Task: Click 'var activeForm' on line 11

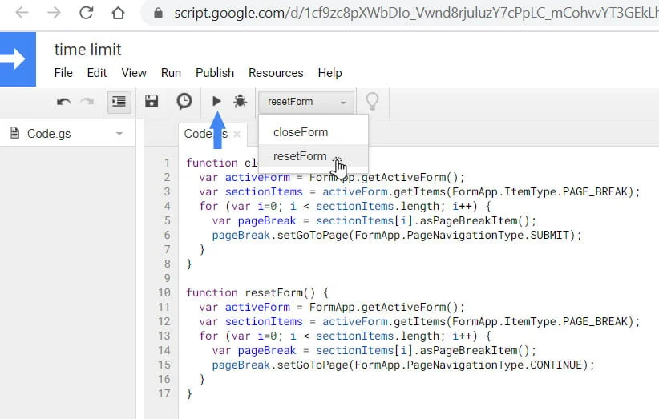Action: click(245, 307)
